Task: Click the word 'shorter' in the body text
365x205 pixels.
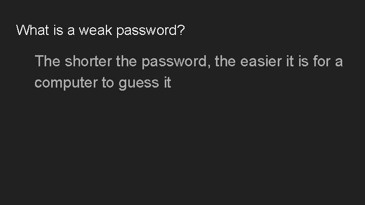Action: pos(88,61)
